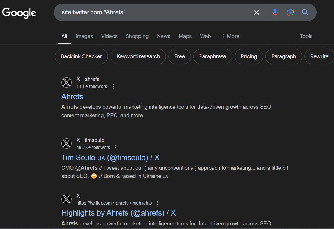Open options menu for timsoulo result
The width and height of the screenshot is (334, 229).
coord(116,147)
